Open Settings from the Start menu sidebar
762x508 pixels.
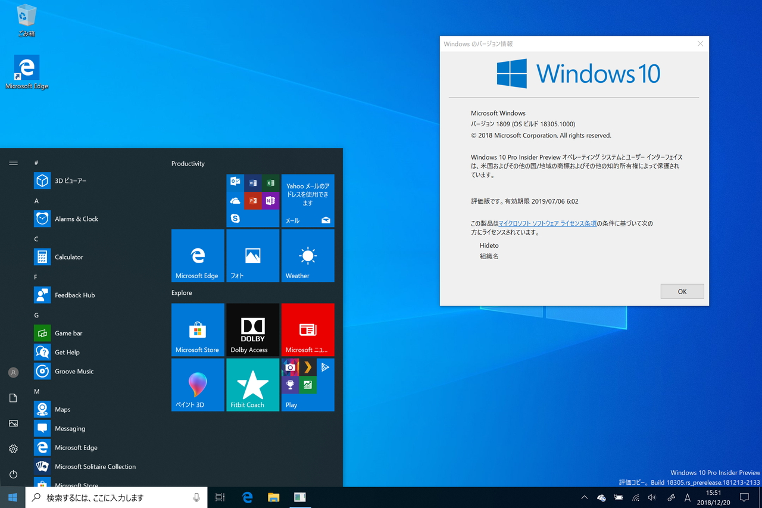pyautogui.click(x=13, y=448)
